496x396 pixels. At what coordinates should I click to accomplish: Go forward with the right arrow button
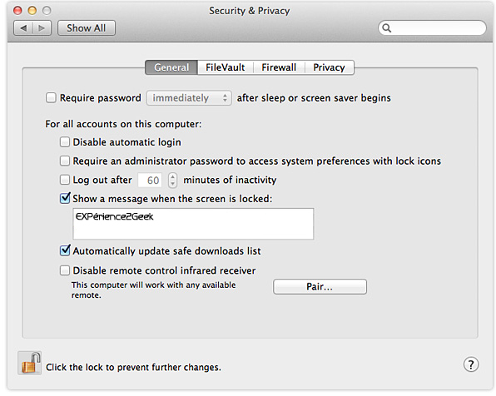(42, 28)
